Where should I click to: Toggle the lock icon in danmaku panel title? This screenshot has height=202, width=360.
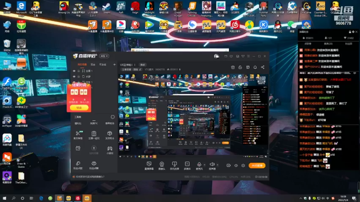[x=350, y=32]
